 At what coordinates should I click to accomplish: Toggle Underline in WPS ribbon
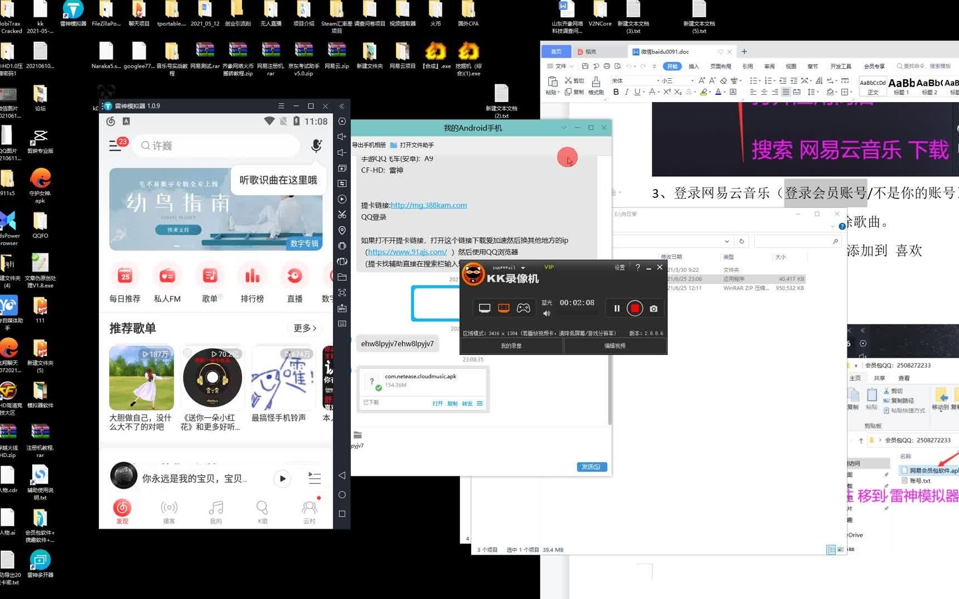click(637, 92)
